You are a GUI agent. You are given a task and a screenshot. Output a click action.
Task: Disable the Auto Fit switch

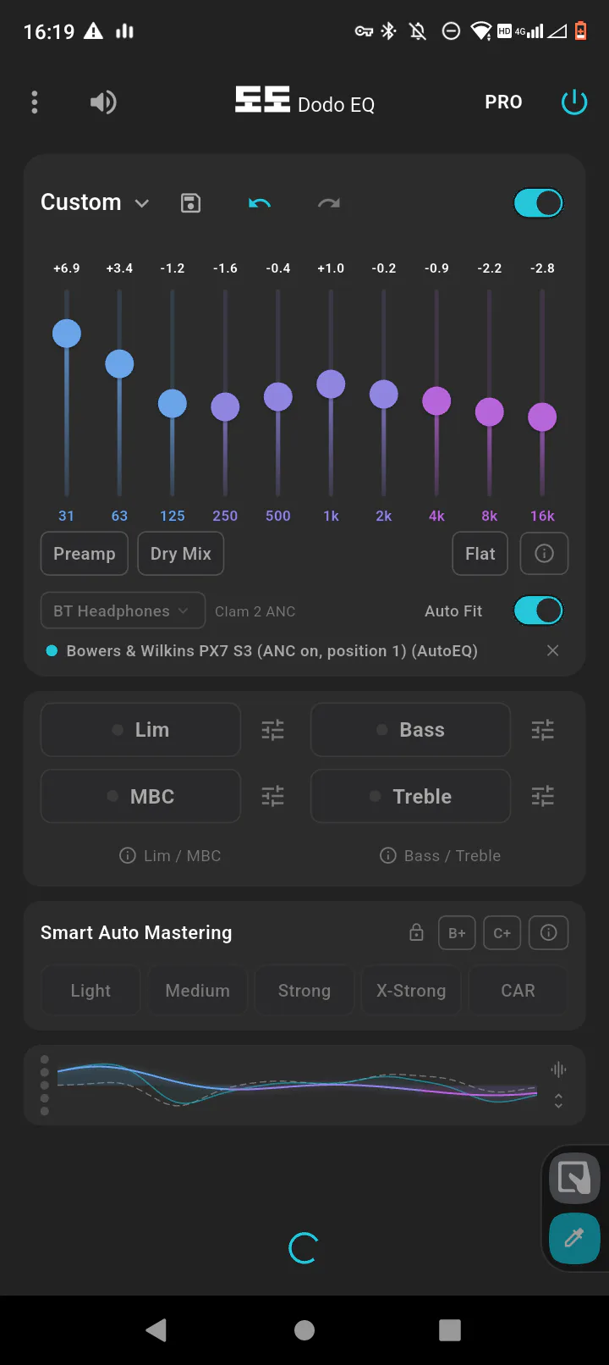coord(538,611)
